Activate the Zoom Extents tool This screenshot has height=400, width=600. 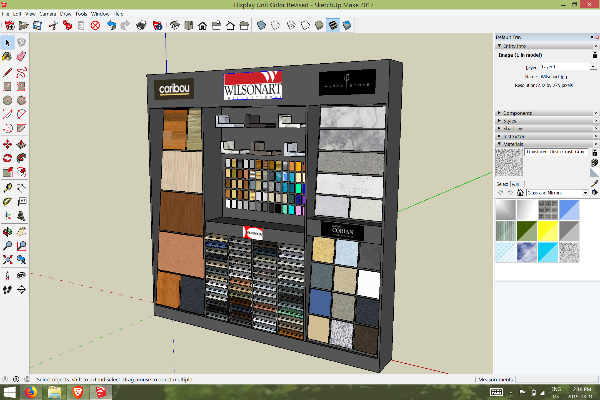[x=7, y=260]
